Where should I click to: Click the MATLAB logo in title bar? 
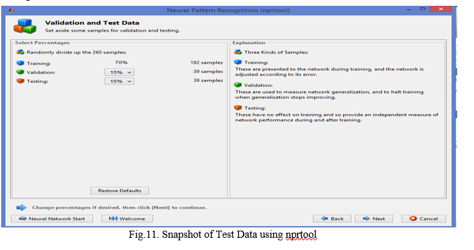[11, 10]
